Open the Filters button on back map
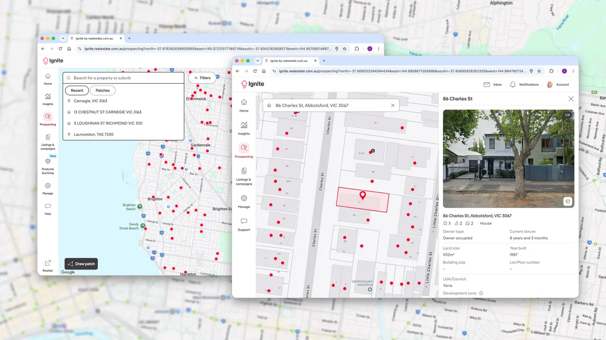Screen dimensions: 606x340 point(203,78)
